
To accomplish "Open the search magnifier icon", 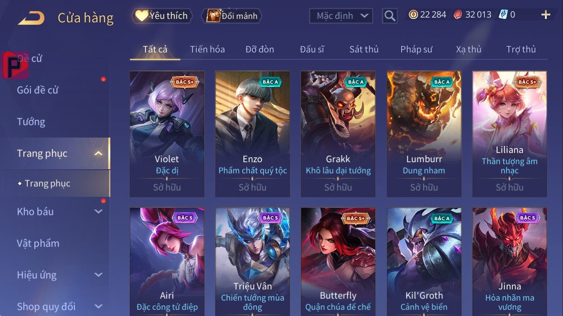I will coord(389,16).
